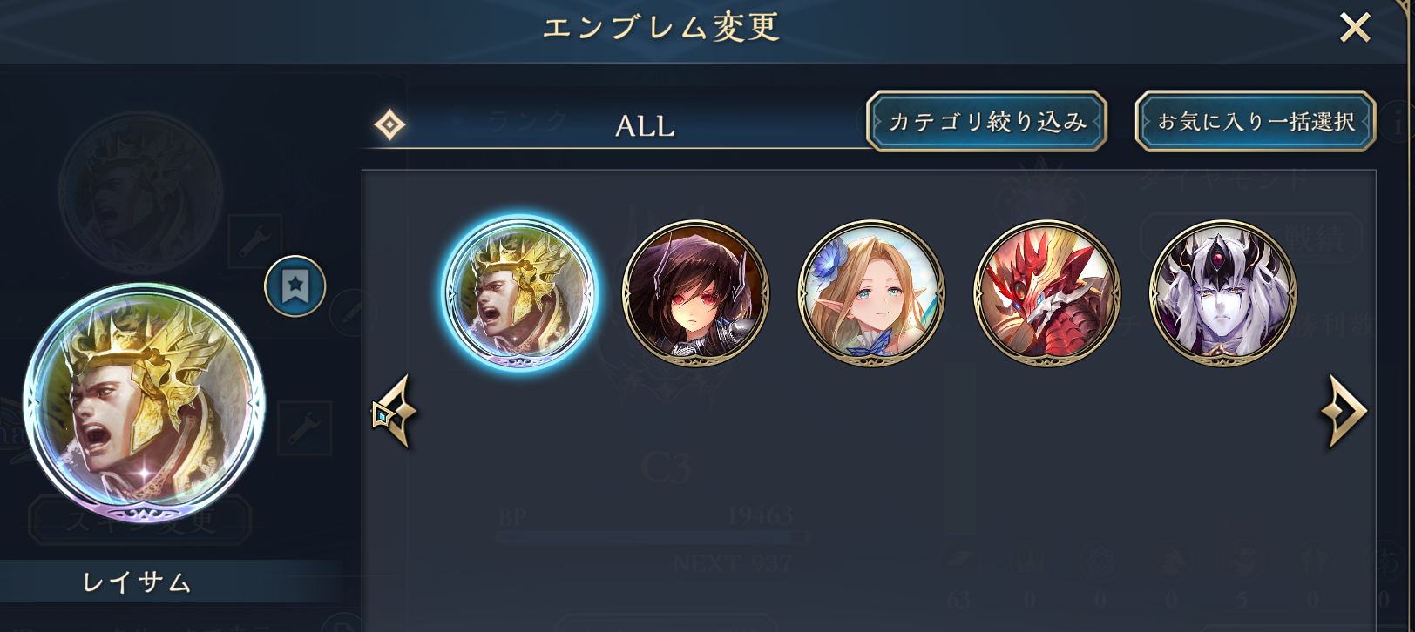This screenshot has height=632, width=1415.
Task: Go to previous emblem page arrow
Action: [395, 412]
